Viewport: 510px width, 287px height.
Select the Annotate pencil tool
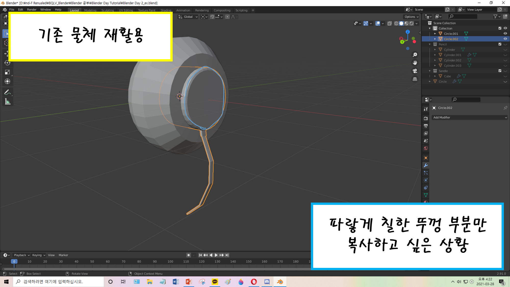coord(7,92)
